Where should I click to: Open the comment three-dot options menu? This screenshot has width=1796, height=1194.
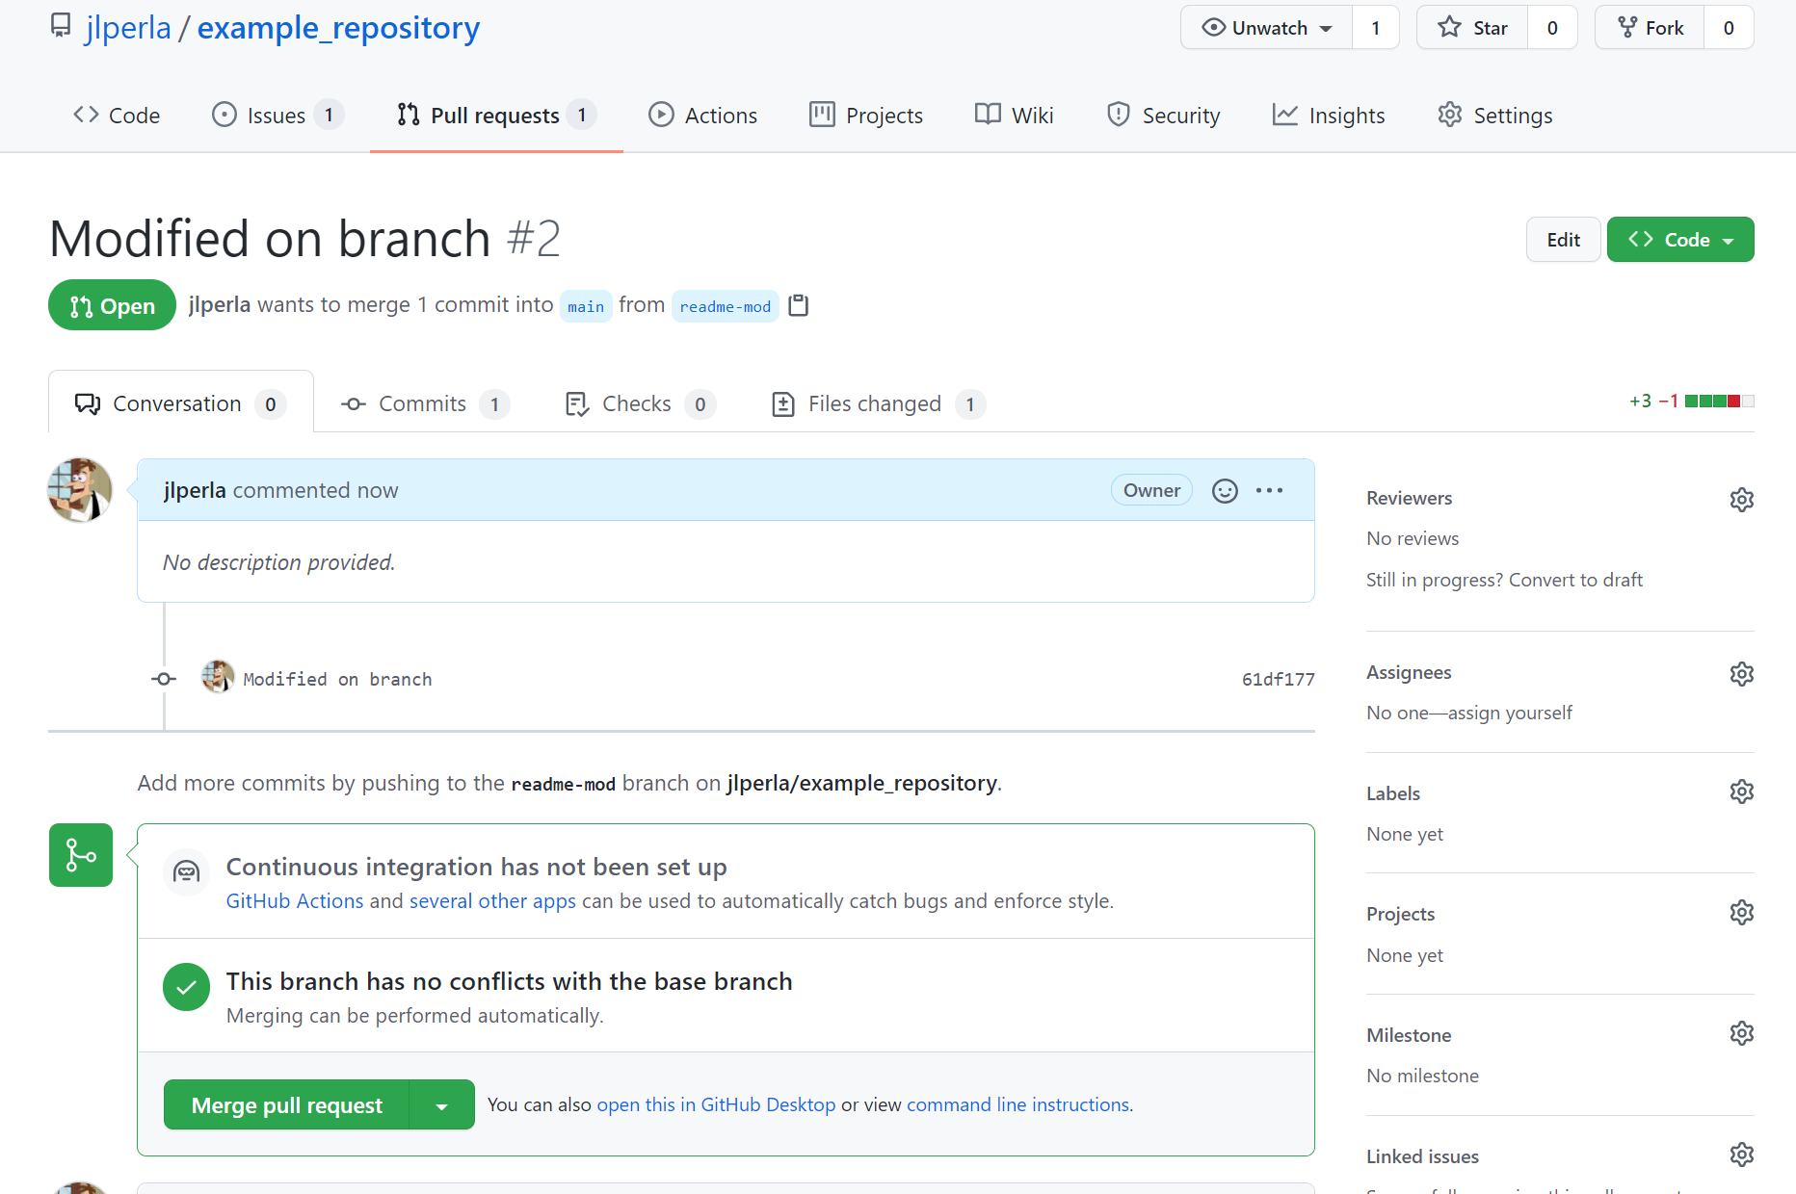click(x=1269, y=491)
